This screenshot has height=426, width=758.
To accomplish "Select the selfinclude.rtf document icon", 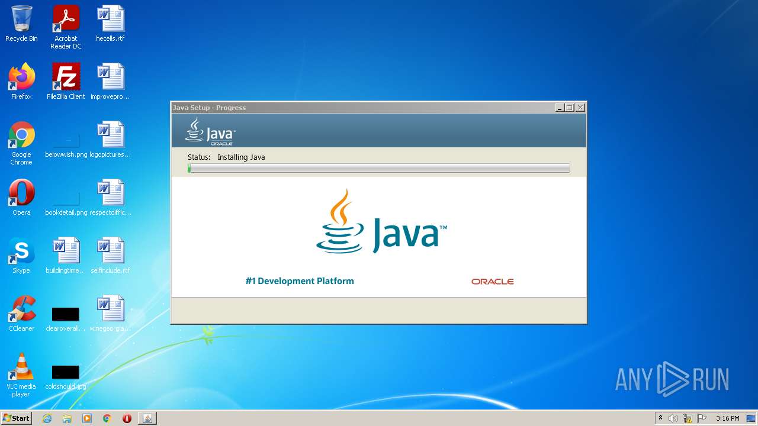I will pyautogui.click(x=110, y=256).
